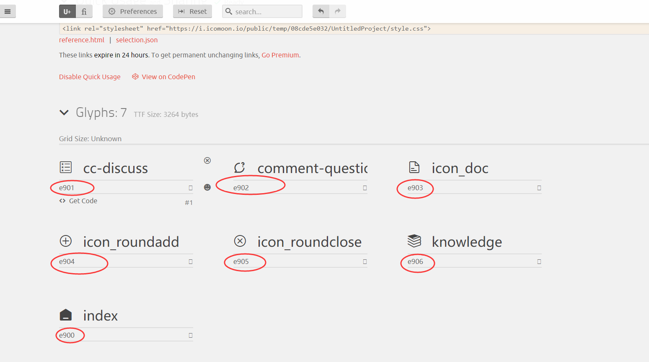649x362 pixels.
Task: Select the icon_doc document glyph
Action: click(414, 167)
